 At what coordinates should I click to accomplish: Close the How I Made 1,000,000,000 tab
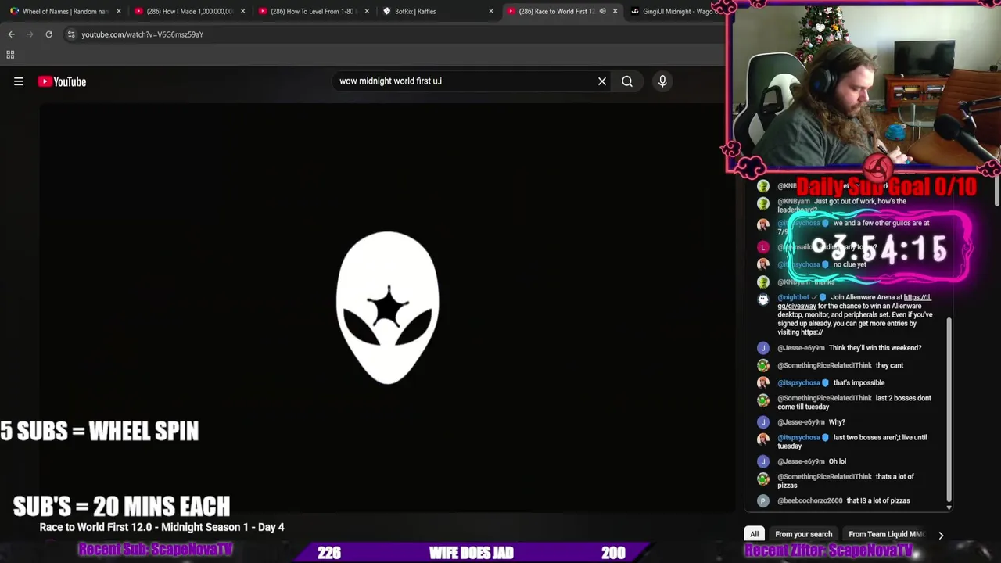(242, 11)
